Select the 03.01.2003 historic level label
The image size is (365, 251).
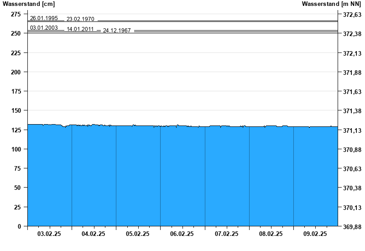point(44,28)
